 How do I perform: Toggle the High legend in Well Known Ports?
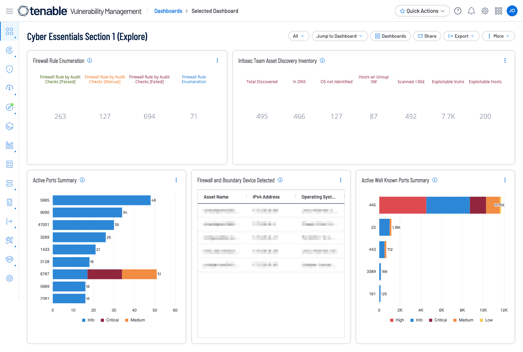tap(397, 320)
